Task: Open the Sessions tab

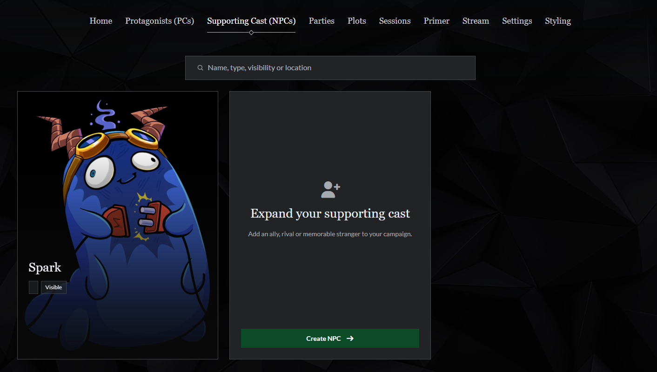Action: pyautogui.click(x=395, y=21)
